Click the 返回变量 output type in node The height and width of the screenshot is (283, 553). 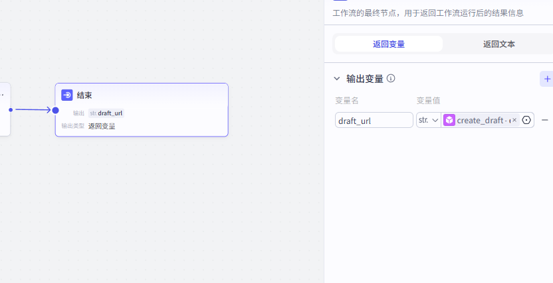coord(102,126)
